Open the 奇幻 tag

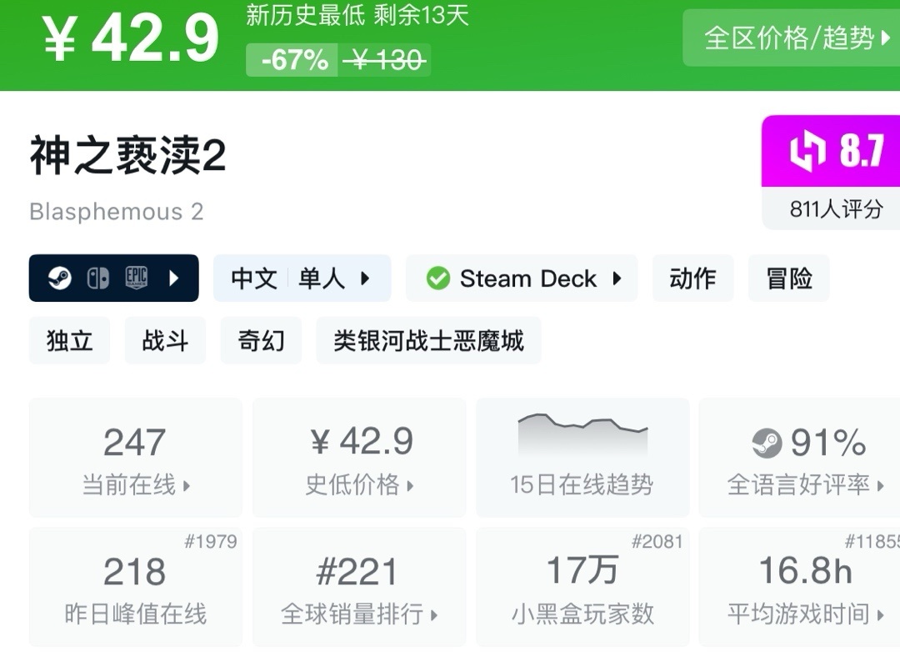coord(261,340)
